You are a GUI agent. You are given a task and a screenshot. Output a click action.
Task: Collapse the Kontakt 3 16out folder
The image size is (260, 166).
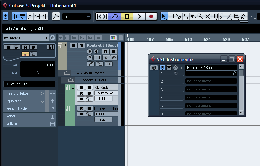point(71,80)
